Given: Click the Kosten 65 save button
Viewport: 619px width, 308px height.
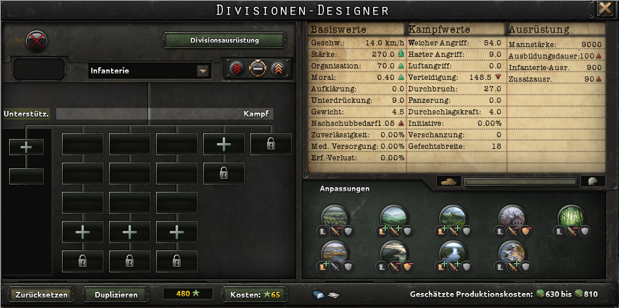Looking at the screenshot, I should (254, 295).
